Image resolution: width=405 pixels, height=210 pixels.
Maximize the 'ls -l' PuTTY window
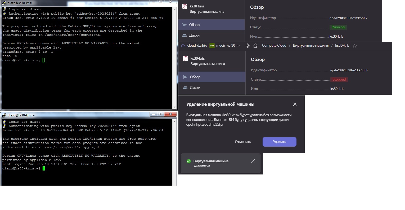[161, 2]
